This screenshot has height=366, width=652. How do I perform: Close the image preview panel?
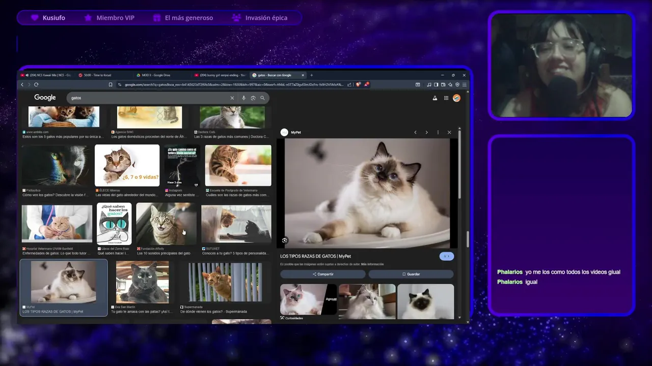point(449,132)
